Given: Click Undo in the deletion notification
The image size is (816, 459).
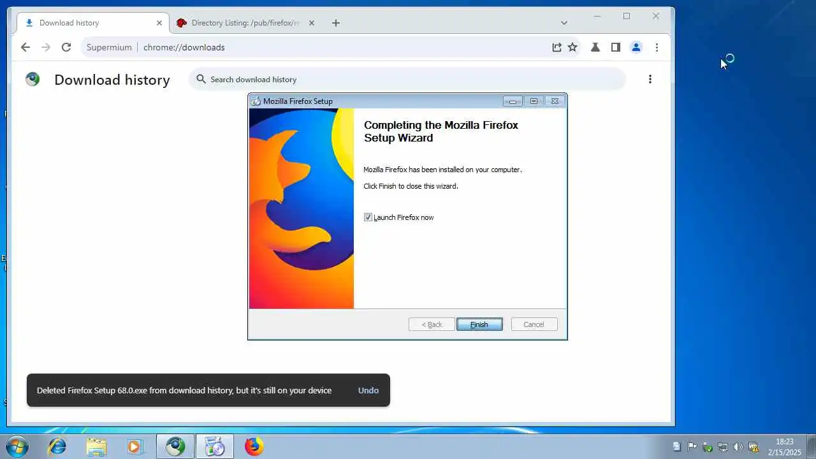Looking at the screenshot, I should (368, 390).
